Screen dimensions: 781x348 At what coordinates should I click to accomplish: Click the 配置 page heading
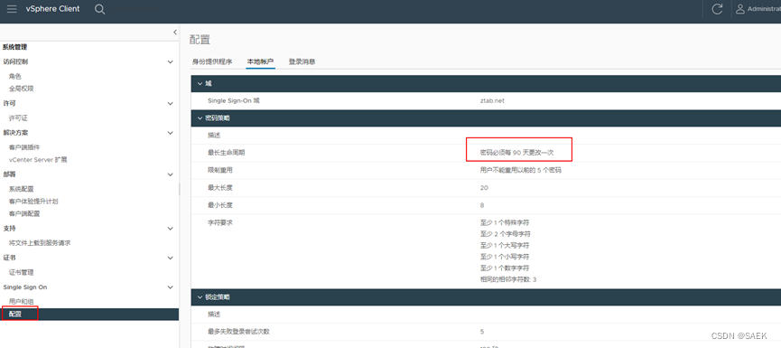tap(200, 40)
